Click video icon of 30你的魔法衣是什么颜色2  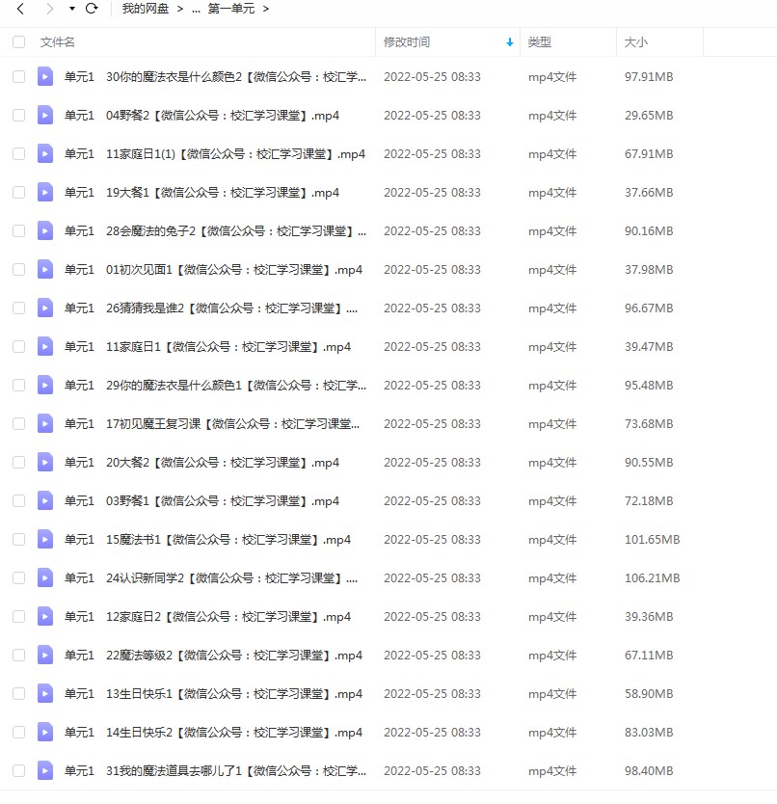[45, 76]
